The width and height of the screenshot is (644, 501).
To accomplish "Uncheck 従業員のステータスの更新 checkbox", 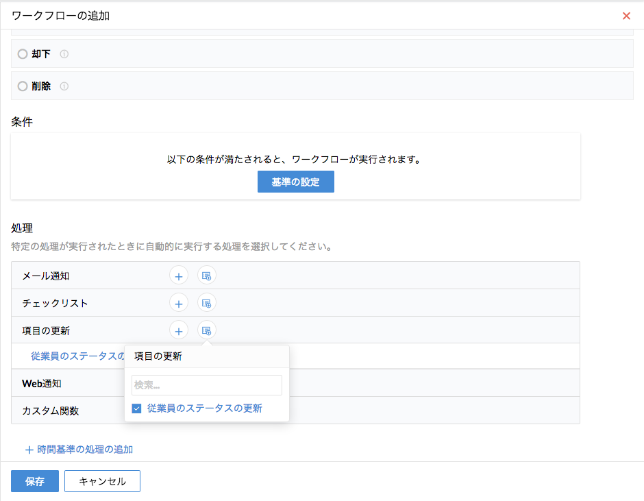I will pyautogui.click(x=137, y=408).
